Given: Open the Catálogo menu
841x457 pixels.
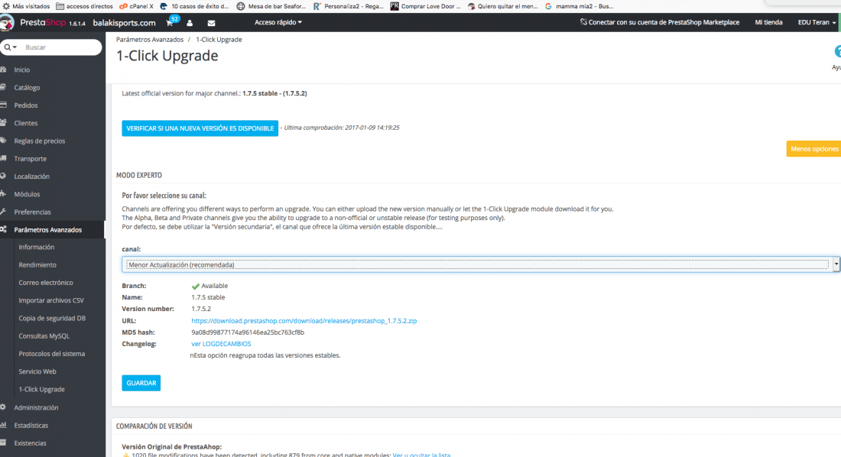Looking at the screenshot, I should click(x=27, y=87).
